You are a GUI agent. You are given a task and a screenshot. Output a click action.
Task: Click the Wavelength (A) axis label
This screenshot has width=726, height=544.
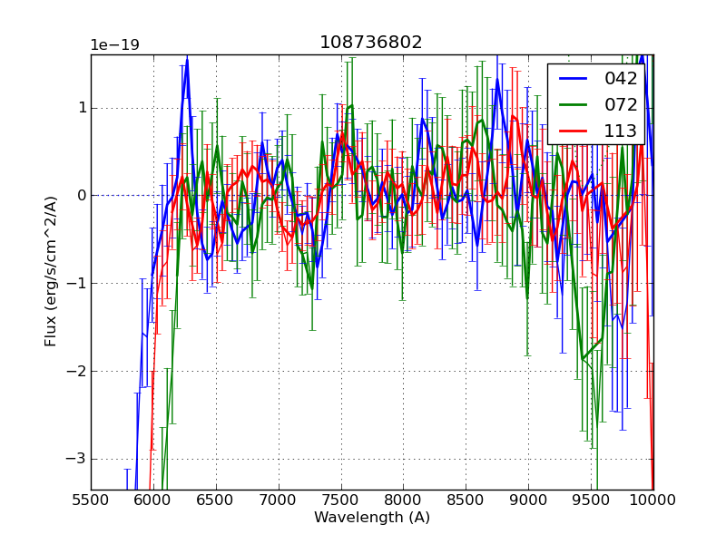tap(372, 518)
